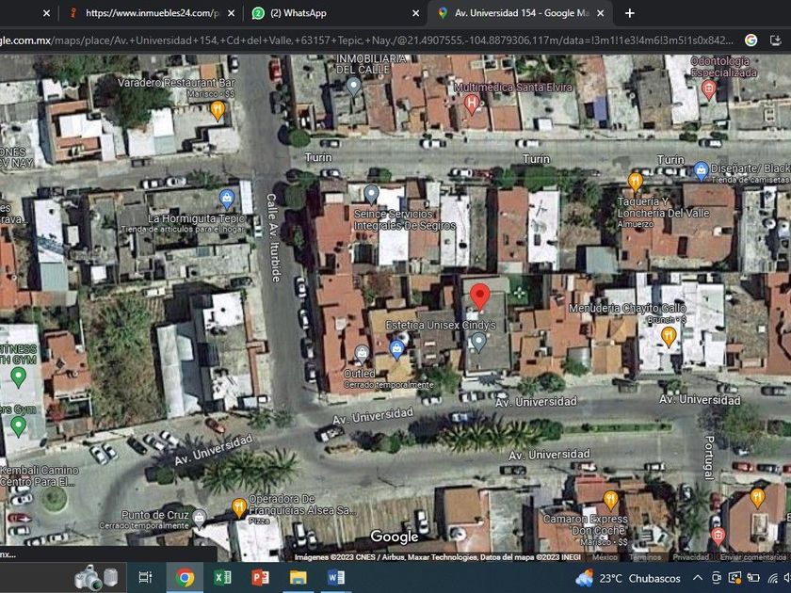Select the Av. Universidad 154 Google Maps tab

[x=520, y=13]
